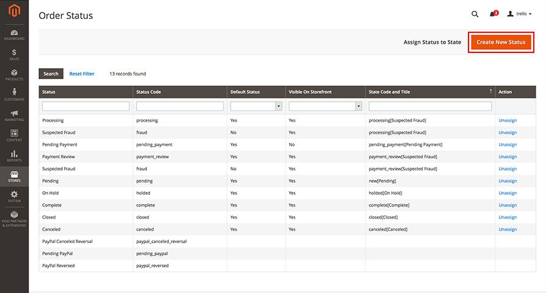Select the PayPal Reversed row
The image size is (546, 293).
coord(287,266)
